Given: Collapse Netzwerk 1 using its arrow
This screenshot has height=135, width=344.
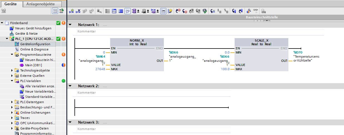Looking at the screenshot, I should point(70,25).
